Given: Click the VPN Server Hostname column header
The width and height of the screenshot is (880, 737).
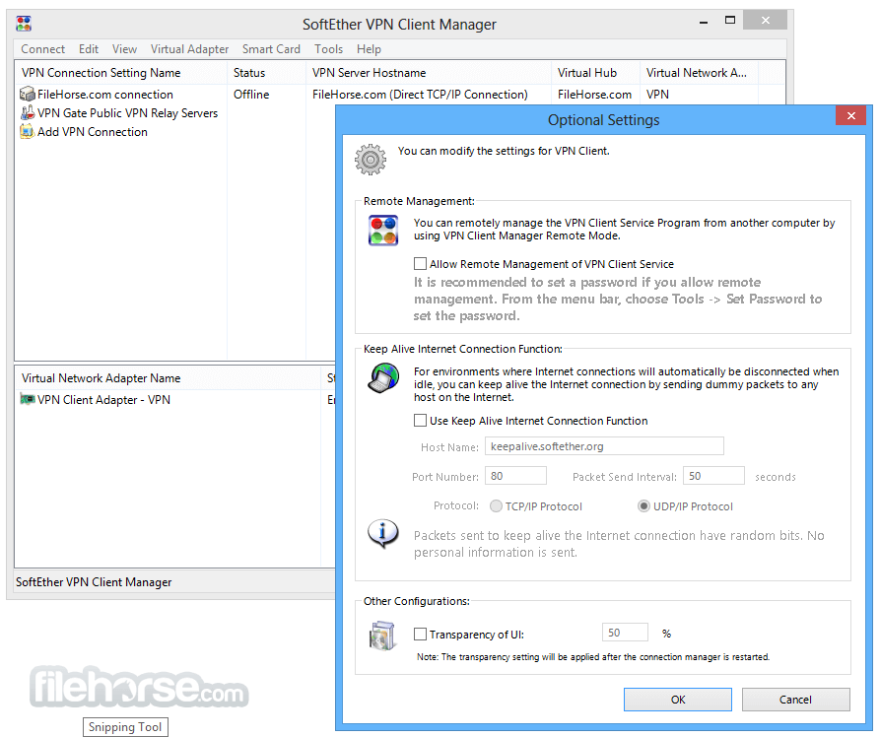Looking at the screenshot, I should (429, 72).
